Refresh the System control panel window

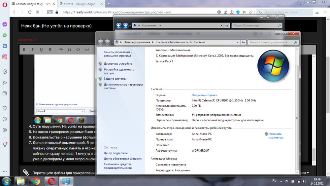tap(243, 42)
